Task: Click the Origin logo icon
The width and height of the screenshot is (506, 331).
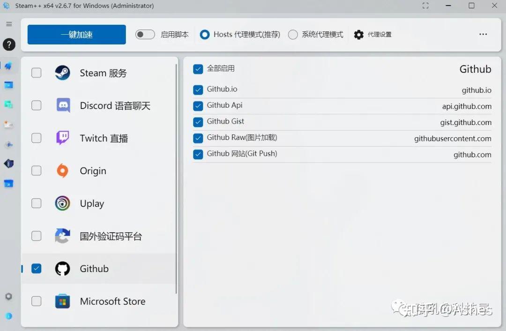Action: 63,171
